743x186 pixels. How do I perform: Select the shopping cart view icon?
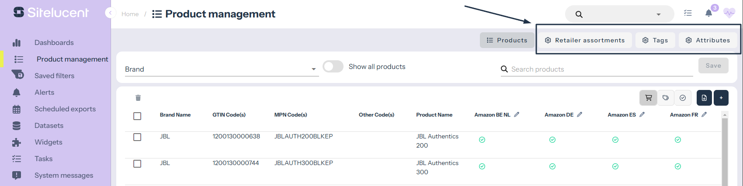(x=649, y=98)
